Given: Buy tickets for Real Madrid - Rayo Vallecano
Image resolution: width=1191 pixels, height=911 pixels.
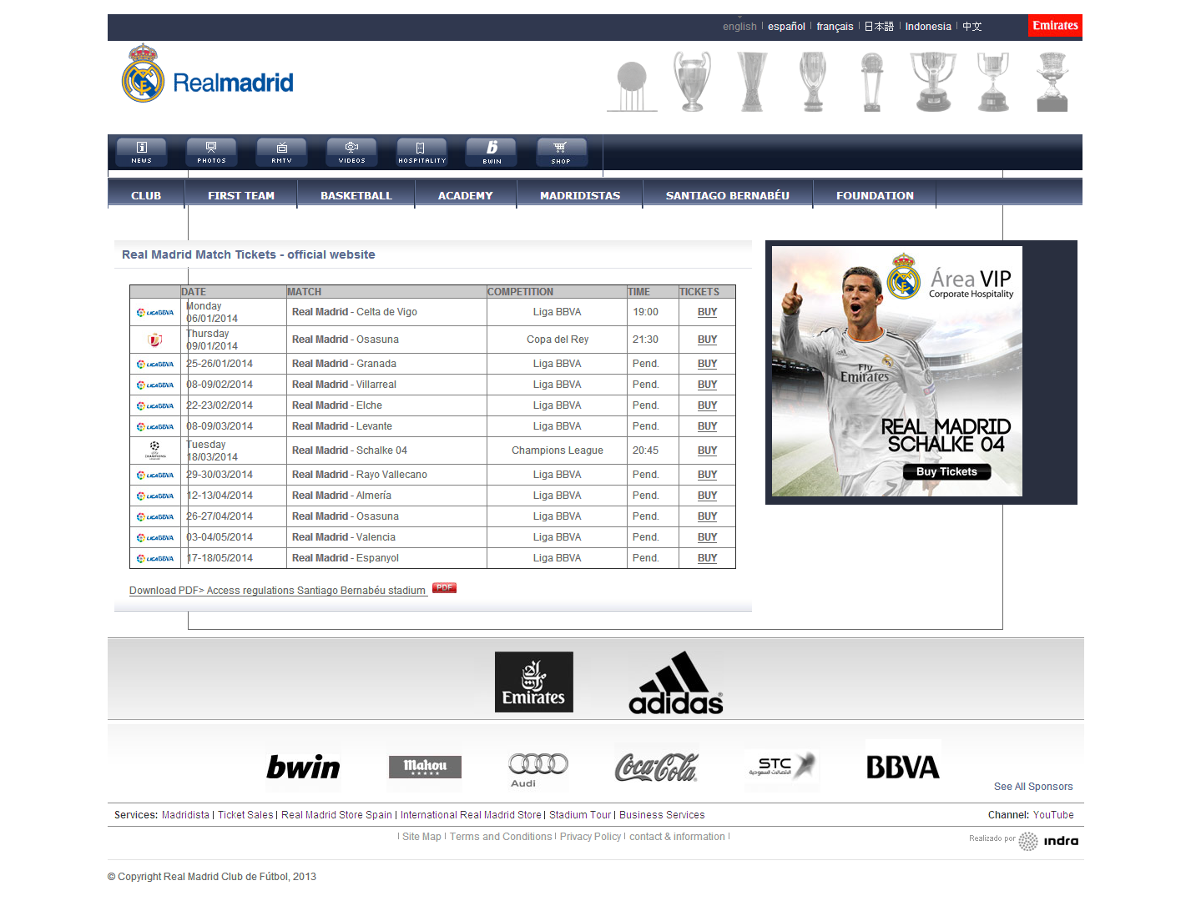Looking at the screenshot, I should (707, 475).
